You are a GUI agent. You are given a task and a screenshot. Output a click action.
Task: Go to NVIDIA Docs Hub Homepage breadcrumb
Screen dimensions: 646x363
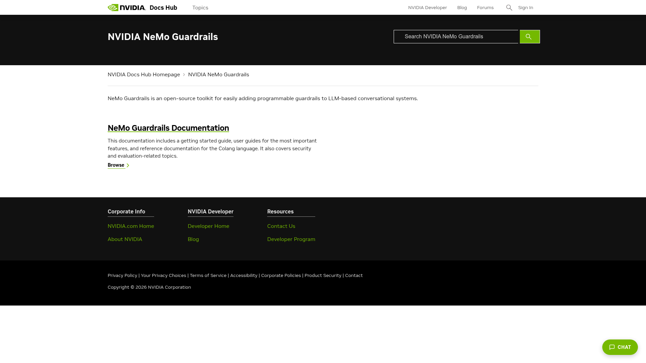[x=144, y=75]
